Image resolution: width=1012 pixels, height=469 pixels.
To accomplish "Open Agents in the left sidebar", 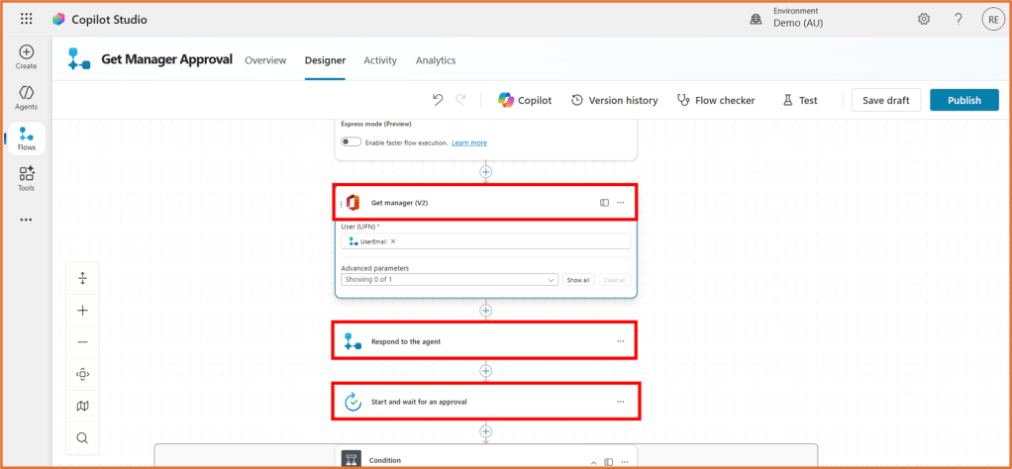I will [x=27, y=97].
